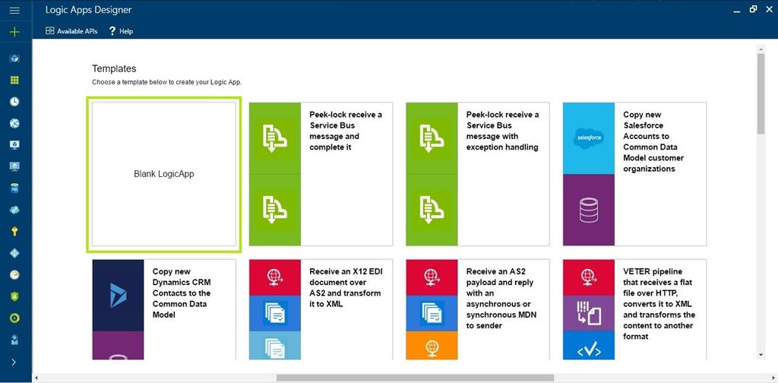
Task: Click purple flat file decode icon in VETER card
Action: [x=589, y=313]
